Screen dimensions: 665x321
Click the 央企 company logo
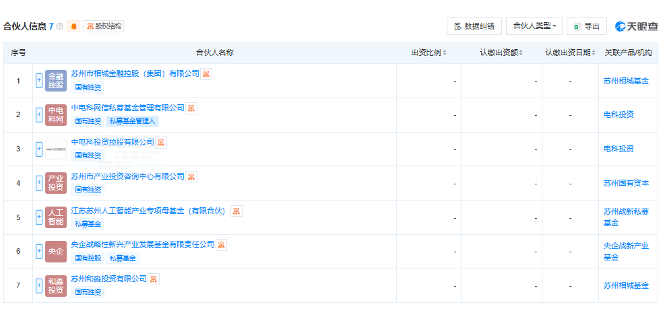click(56, 252)
